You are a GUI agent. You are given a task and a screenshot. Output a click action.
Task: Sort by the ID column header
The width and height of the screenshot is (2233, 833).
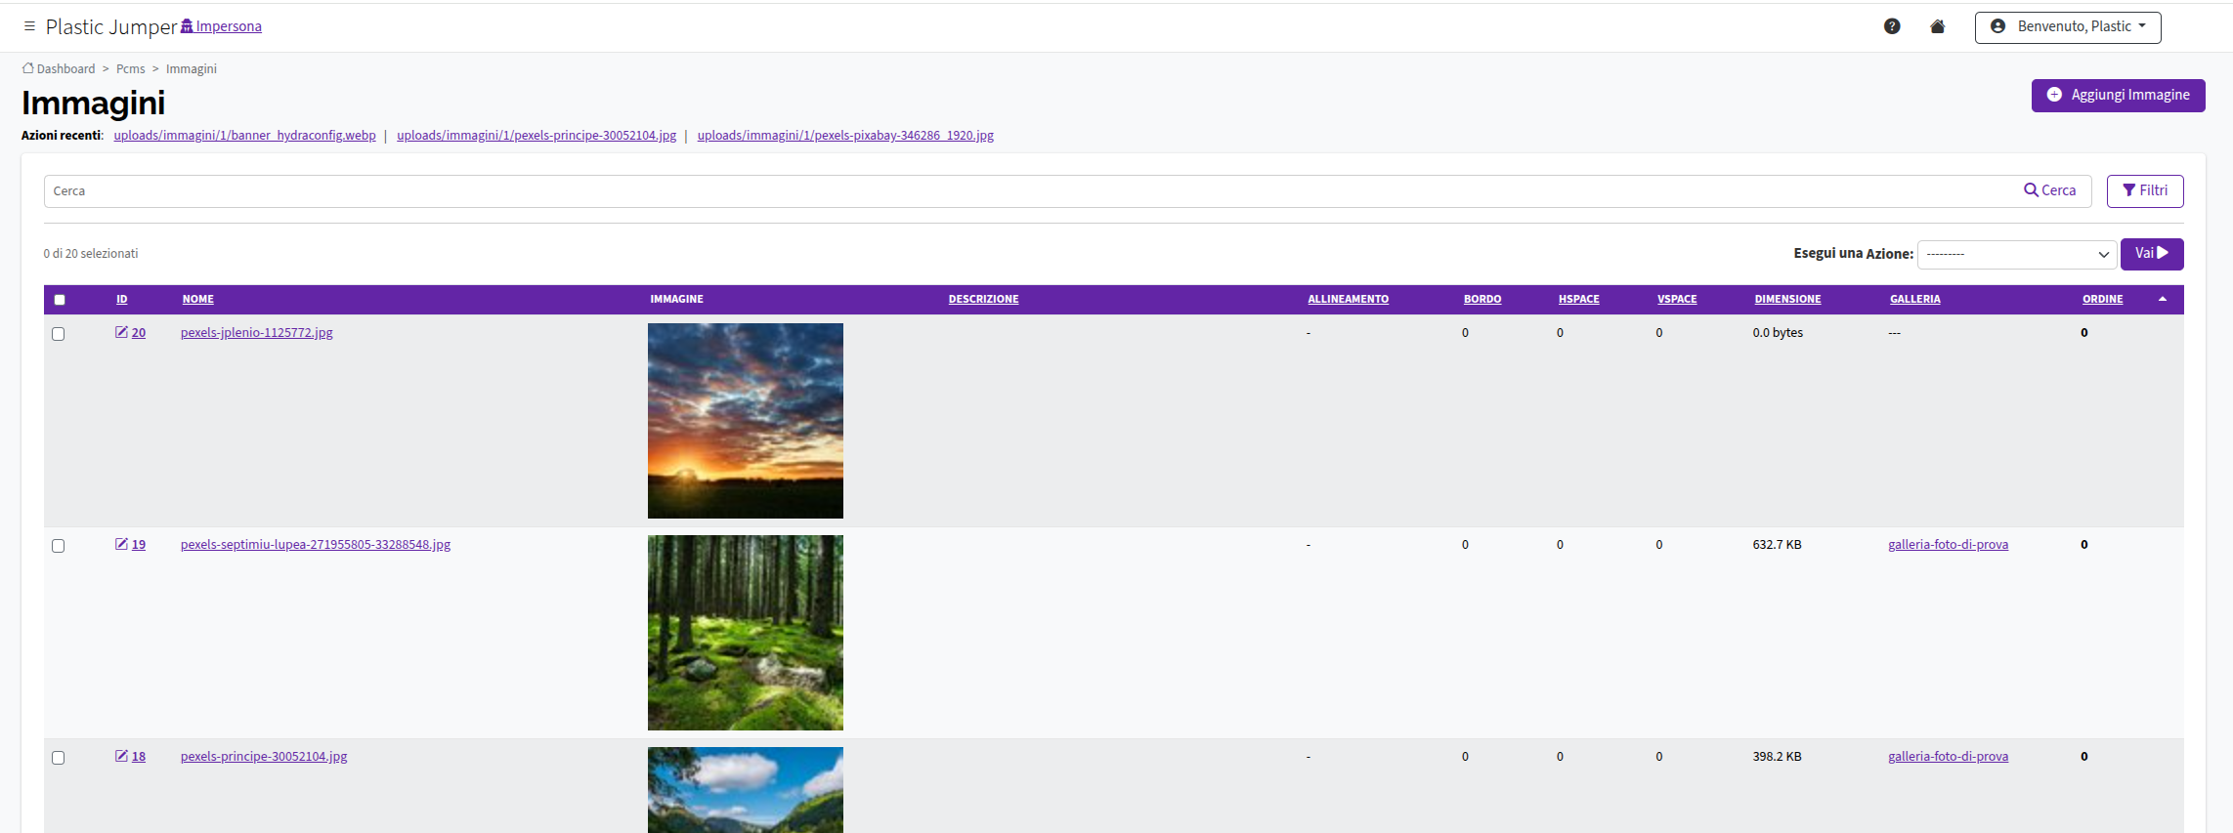[122, 300]
